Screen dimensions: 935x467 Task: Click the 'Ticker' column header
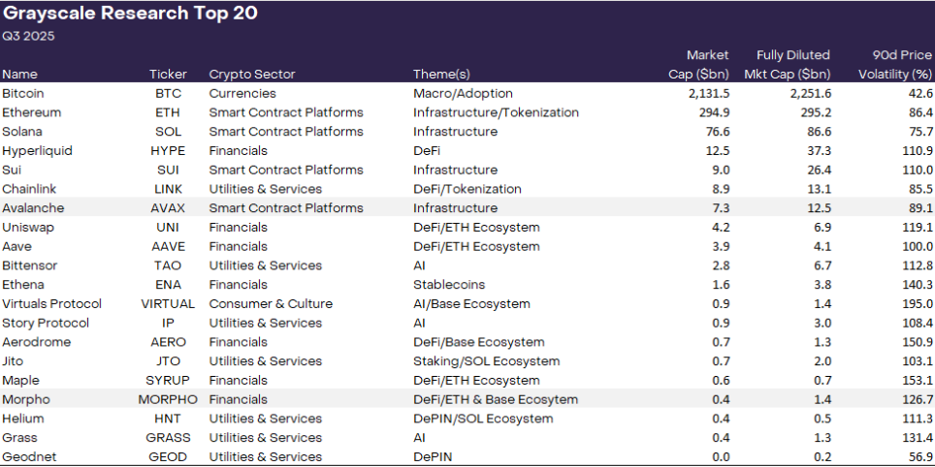click(168, 75)
